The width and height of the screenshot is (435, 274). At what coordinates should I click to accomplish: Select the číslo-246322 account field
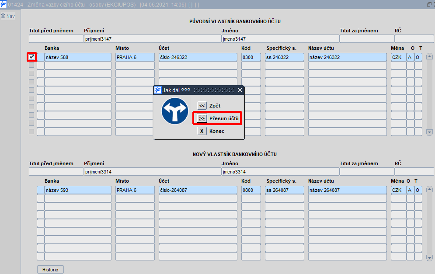point(198,57)
